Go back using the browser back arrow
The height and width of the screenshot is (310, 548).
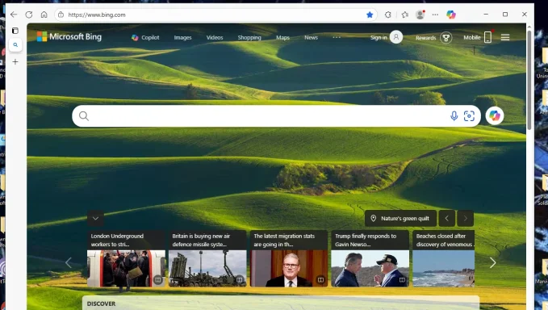14,15
